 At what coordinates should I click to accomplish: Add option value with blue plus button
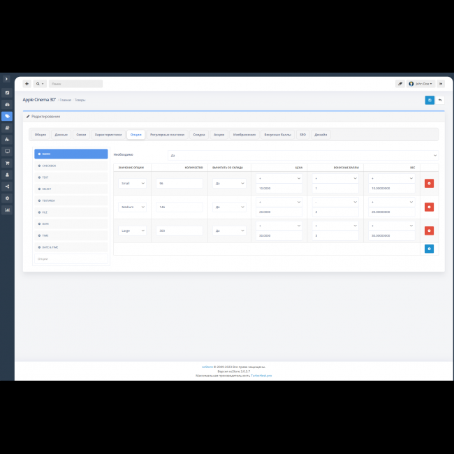pyautogui.click(x=429, y=248)
